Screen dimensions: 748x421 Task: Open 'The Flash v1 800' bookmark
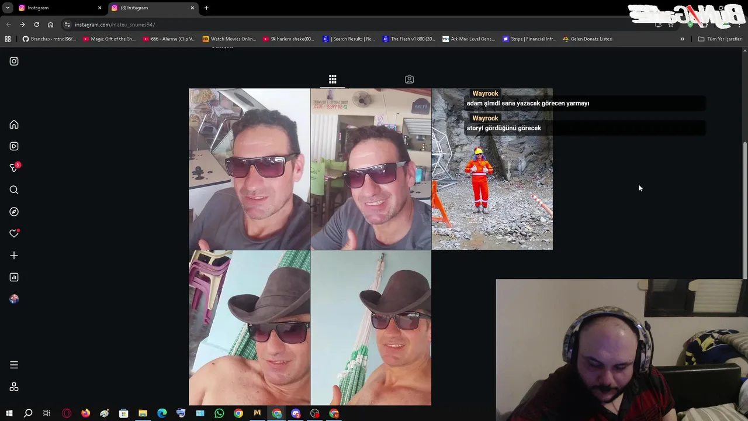tap(408, 39)
